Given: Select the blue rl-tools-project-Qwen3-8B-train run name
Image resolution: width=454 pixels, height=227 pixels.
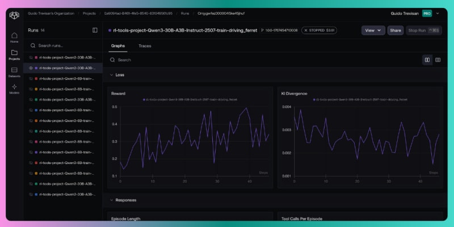Looking at the screenshot, I should point(66,110).
